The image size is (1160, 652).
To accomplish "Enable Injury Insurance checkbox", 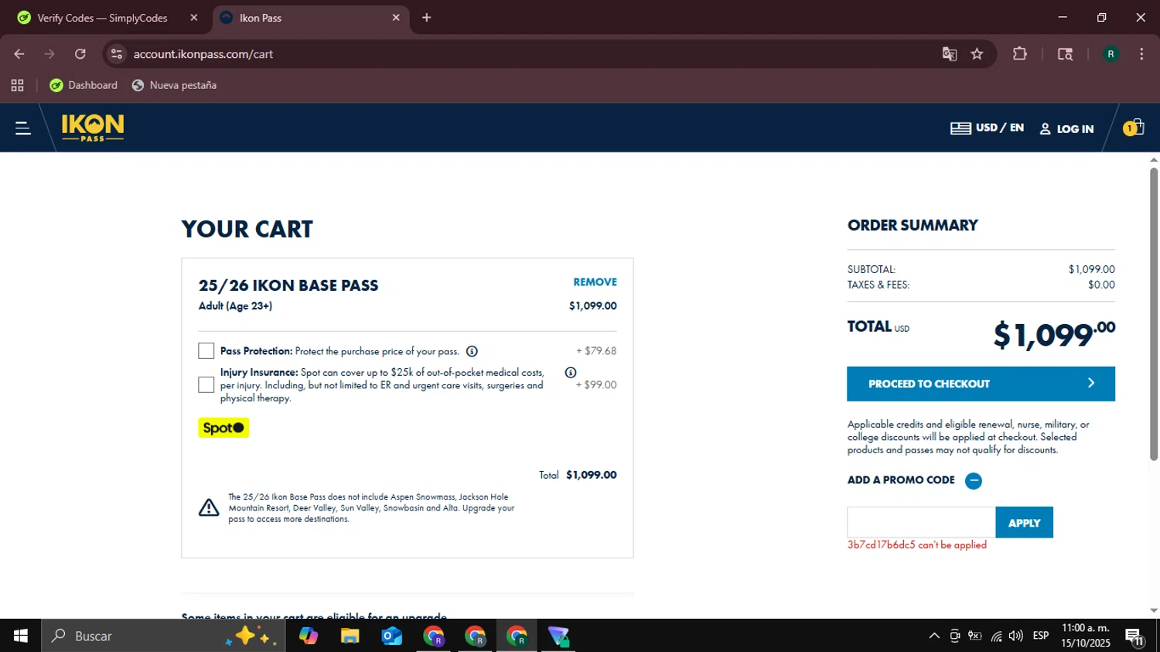I will click(x=206, y=385).
